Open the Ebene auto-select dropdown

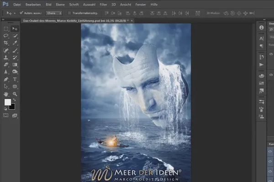54,13
